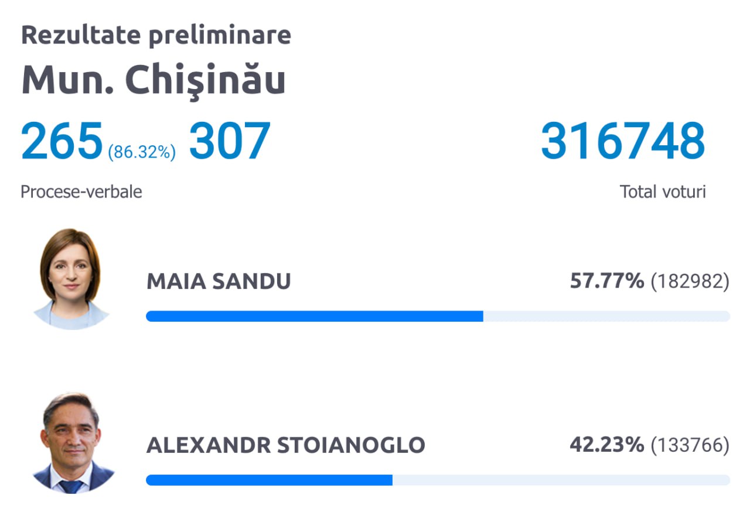Click Maia Sandu's portrait photo
Screen dimensions: 750x532
click(x=71, y=279)
